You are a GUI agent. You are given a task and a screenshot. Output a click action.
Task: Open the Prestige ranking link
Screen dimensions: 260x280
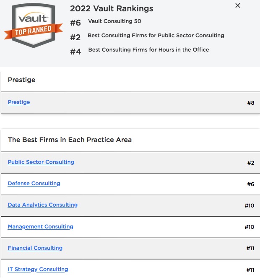click(19, 102)
